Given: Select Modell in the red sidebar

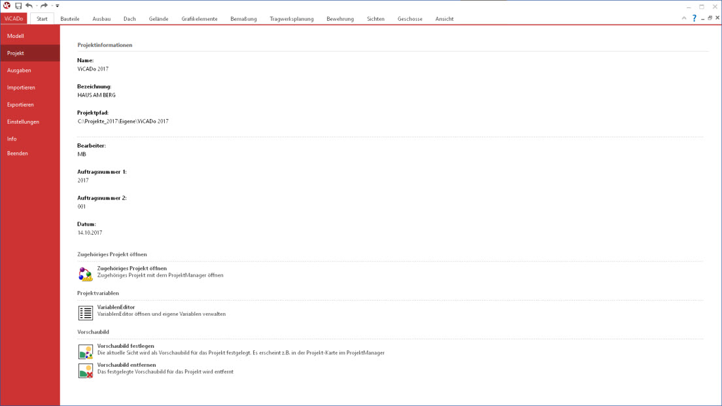Looking at the screenshot, I should pyautogui.click(x=30, y=36).
